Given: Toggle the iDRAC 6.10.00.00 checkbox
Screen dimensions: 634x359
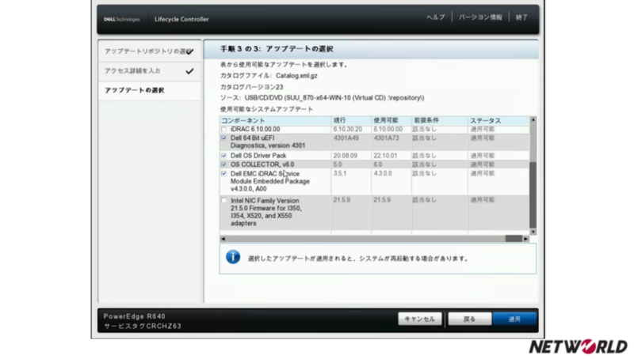Looking at the screenshot, I should coord(224,130).
